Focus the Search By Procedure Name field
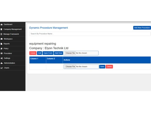The height and width of the screenshot is (113, 151). [x=90, y=34]
